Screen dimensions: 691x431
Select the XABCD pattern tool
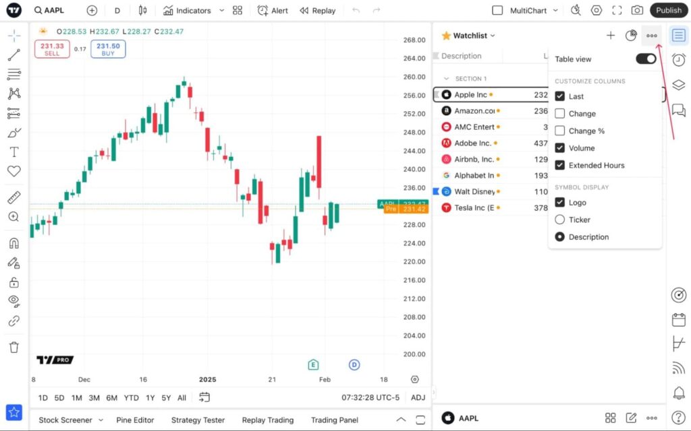tap(13, 94)
